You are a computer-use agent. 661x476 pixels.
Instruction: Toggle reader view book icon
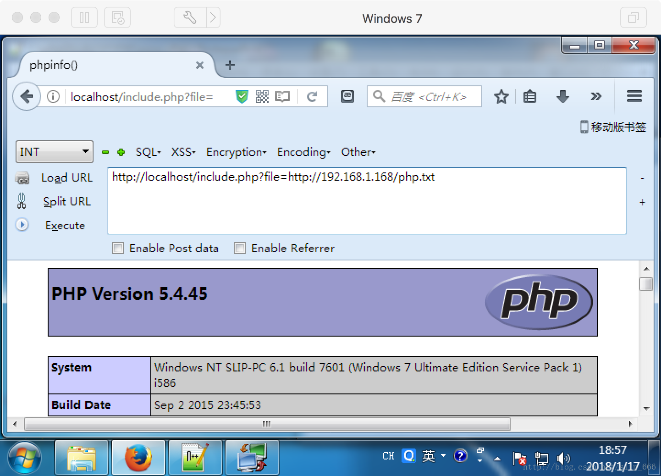[282, 96]
